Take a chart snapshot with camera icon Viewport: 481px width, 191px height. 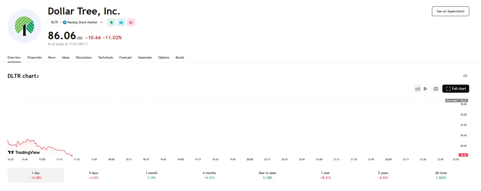pos(436,89)
